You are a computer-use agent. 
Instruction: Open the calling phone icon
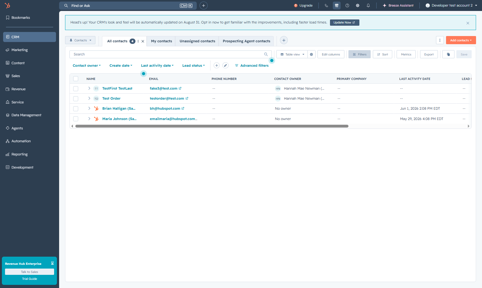[x=326, y=6]
